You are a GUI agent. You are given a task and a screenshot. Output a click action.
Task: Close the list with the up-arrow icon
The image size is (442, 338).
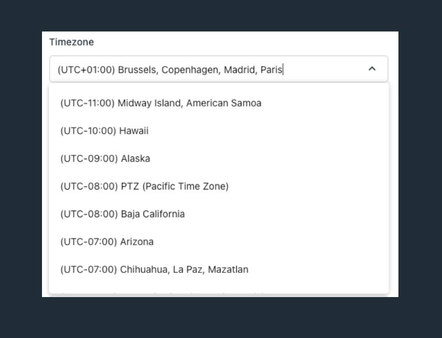coord(372,69)
